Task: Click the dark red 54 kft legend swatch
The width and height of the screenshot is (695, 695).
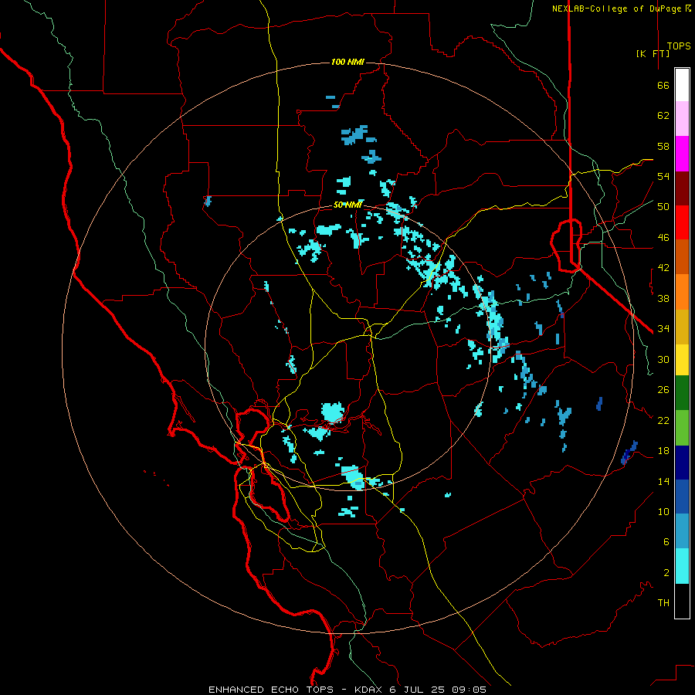Action: click(682, 188)
